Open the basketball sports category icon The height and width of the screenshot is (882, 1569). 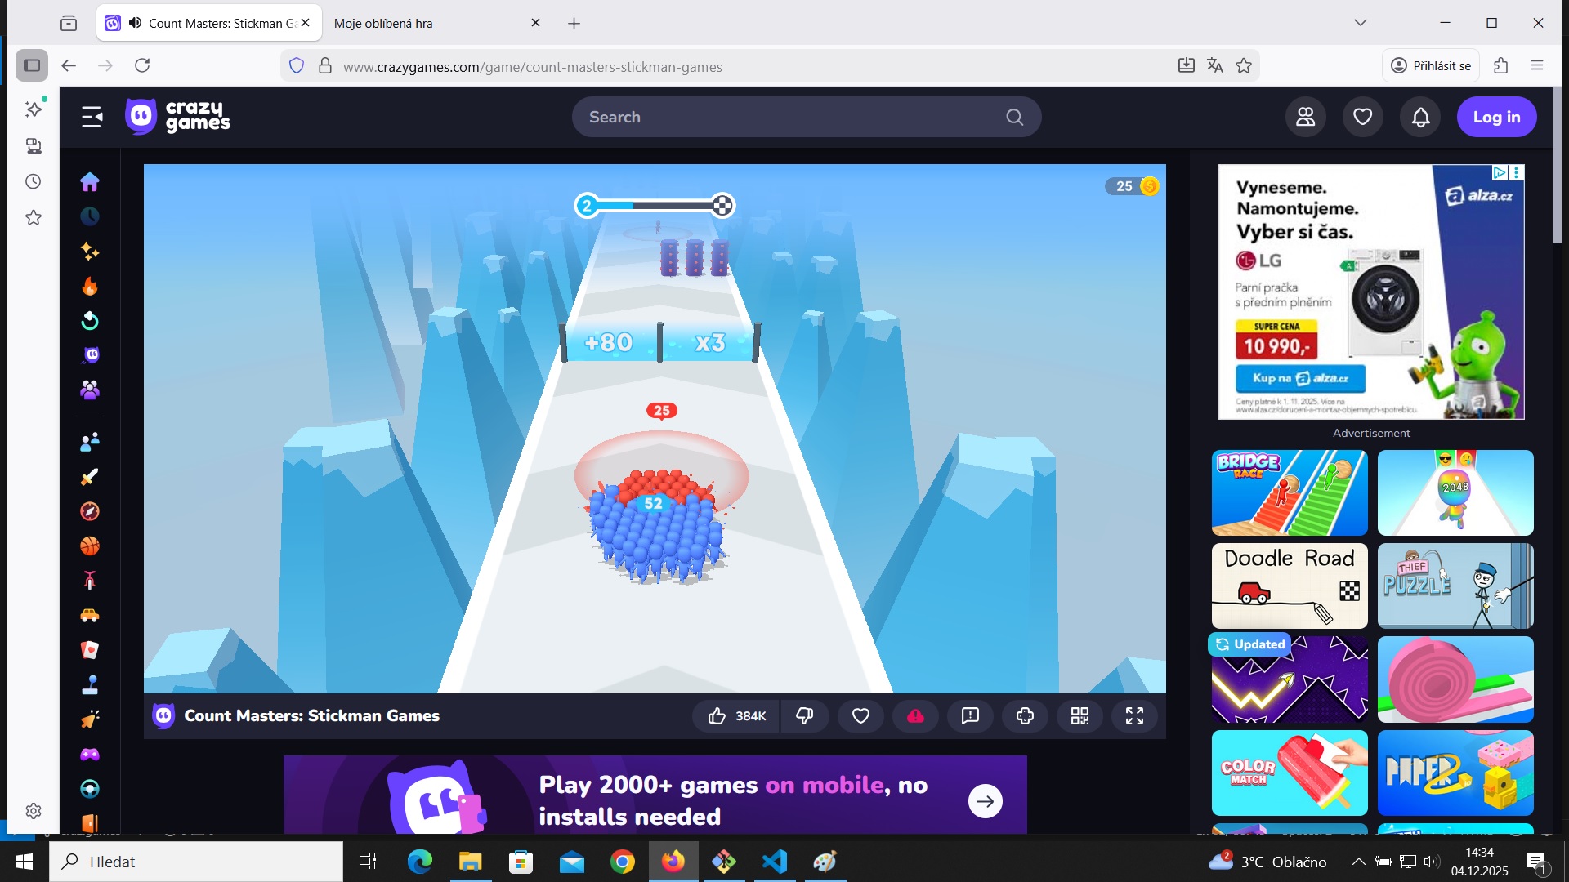pyautogui.click(x=90, y=546)
